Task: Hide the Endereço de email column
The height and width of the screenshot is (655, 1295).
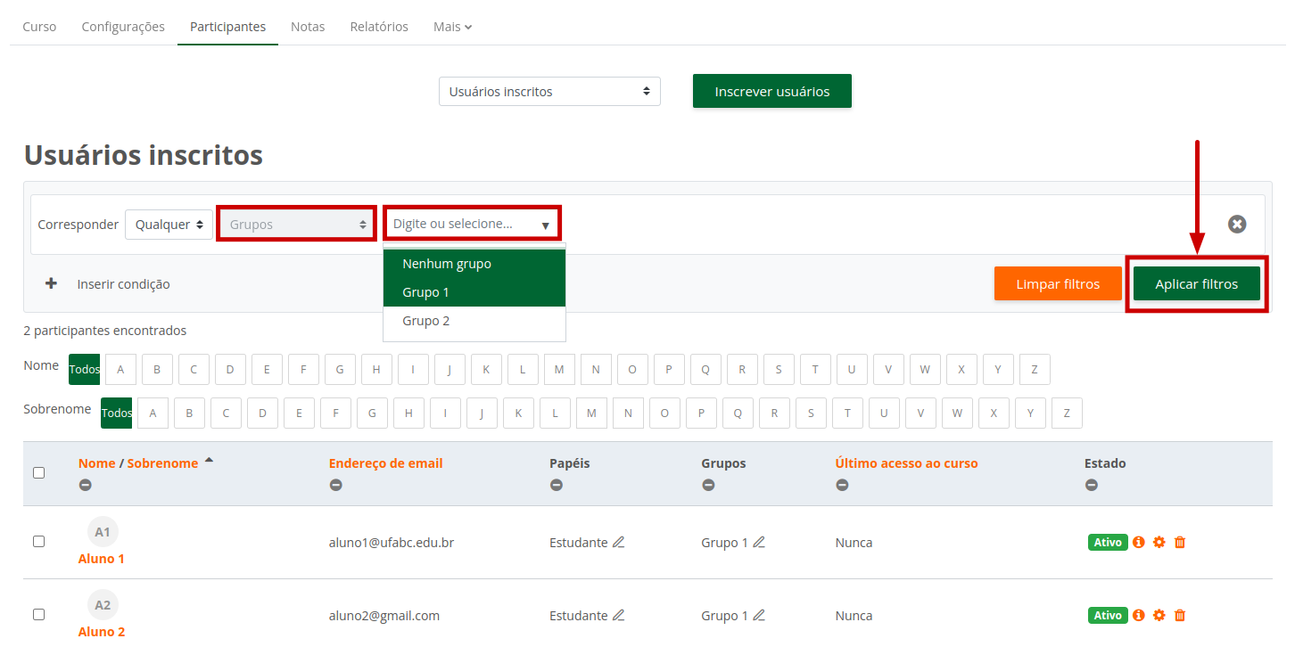Action: point(335,485)
